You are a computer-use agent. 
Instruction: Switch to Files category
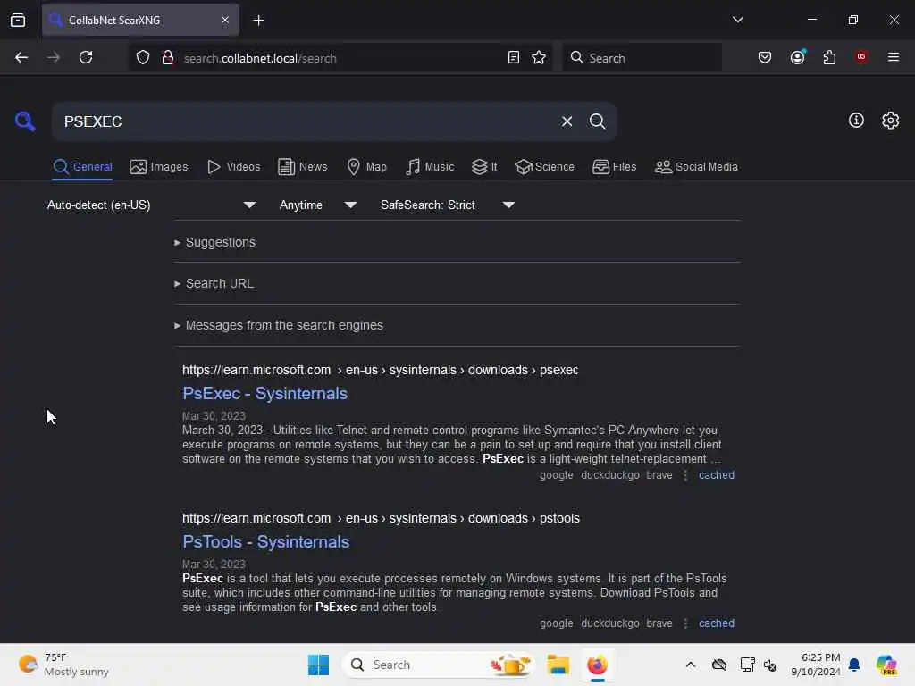click(614, 167)
